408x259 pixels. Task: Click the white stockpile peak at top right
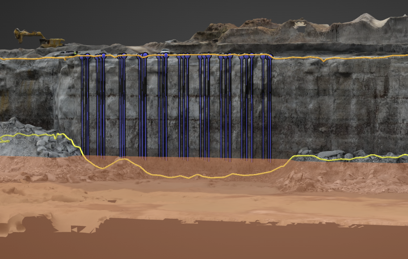coord(366,18)
